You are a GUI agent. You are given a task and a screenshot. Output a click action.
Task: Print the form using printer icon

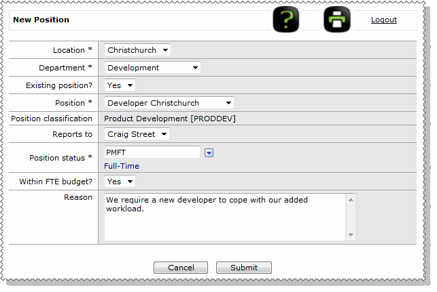(337, 20)
